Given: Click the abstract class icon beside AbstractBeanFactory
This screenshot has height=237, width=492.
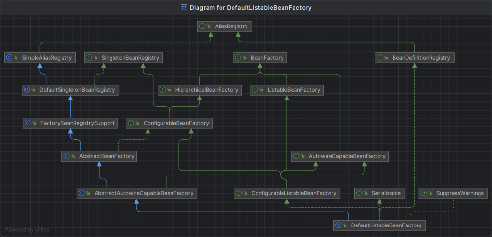Looking at the screenshot, I should (67, 156).
